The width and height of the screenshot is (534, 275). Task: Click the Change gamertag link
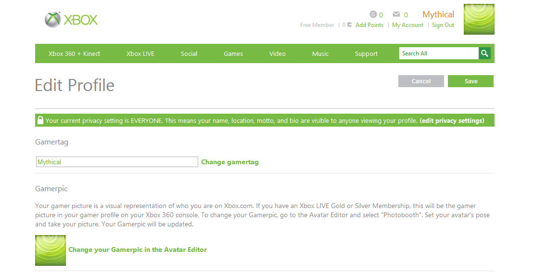(x=230, y=162)
